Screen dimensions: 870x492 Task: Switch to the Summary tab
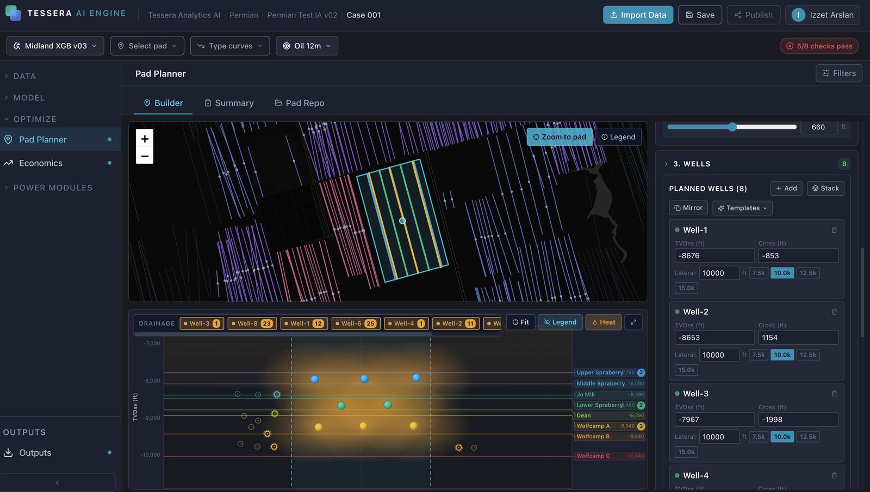point(229,103)
